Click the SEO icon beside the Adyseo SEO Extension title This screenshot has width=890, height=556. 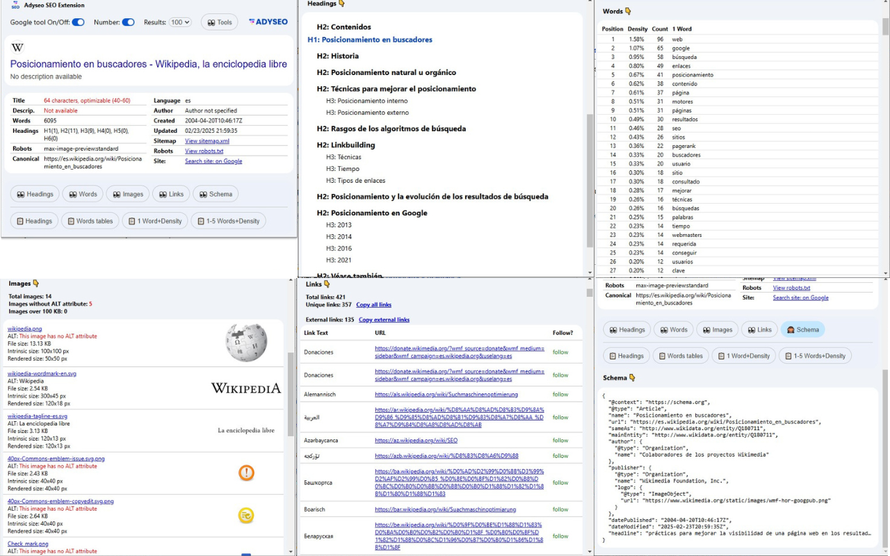click(15, 5)
